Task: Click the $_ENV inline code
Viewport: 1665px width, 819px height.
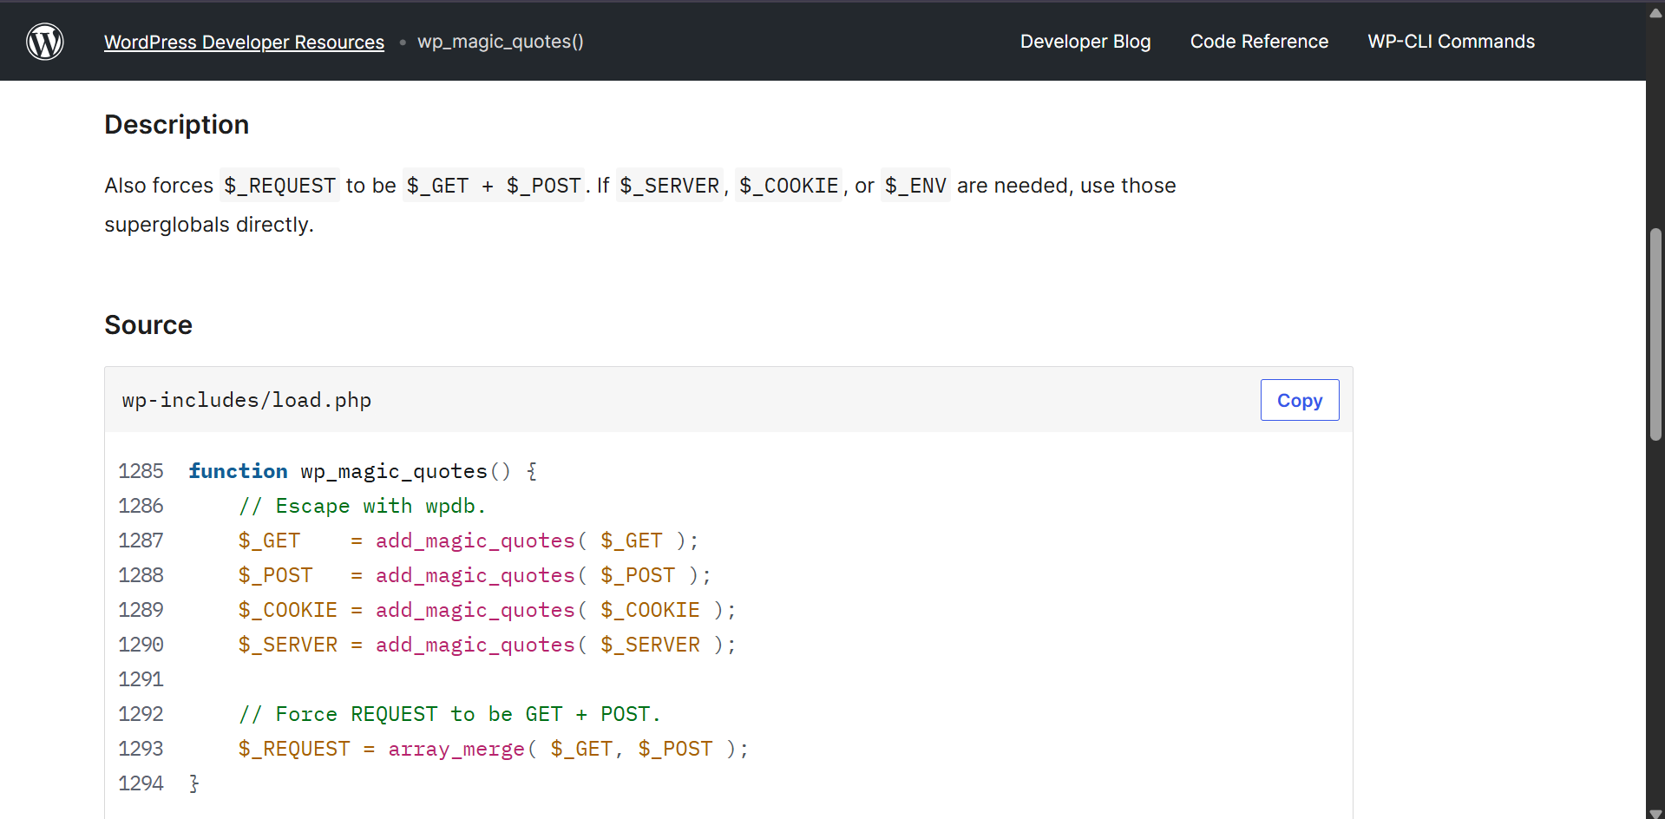Action: tap(915, 186)
